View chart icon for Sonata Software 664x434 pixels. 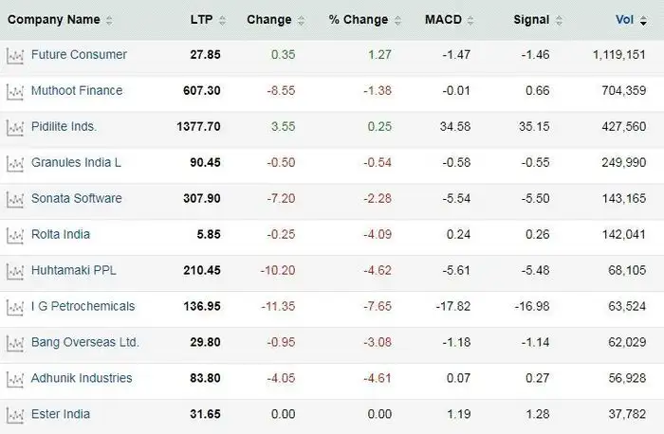(x=14, y=200)
